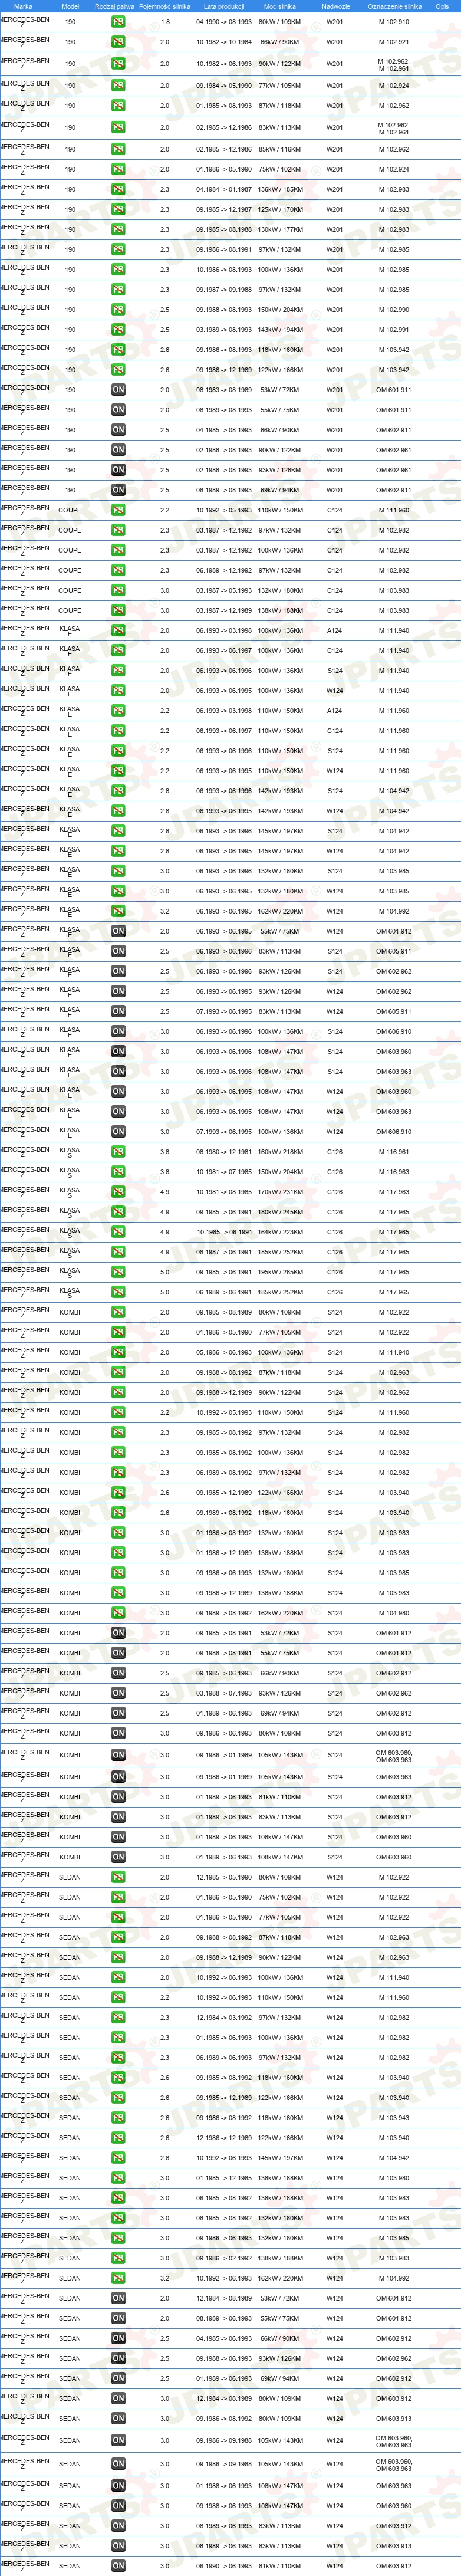The width and height of the screenshot is (461, 2576).
Task: Click the M 103.980 engine code cell
Action: 394,2178
